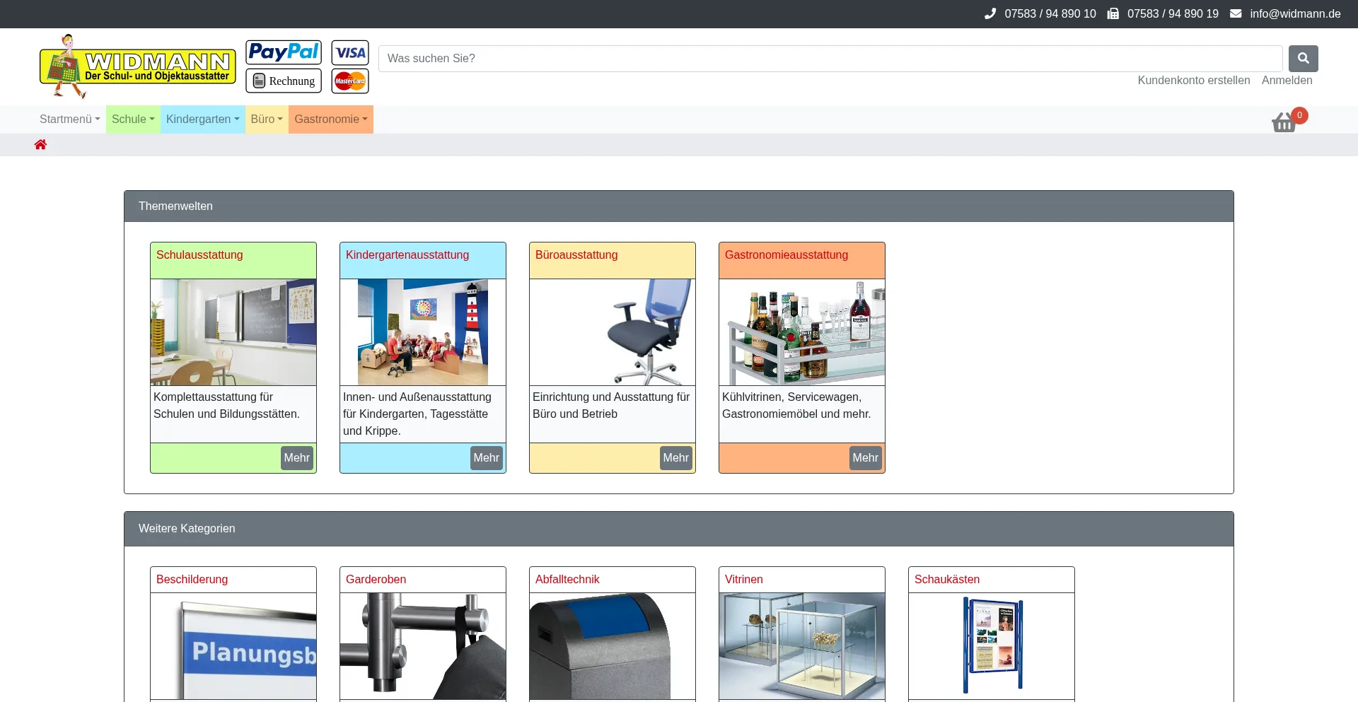The image size is (1358, 702).
Task: Click Mehr in Gastronomieausstattung card
Action: click(x=866, y=458)
